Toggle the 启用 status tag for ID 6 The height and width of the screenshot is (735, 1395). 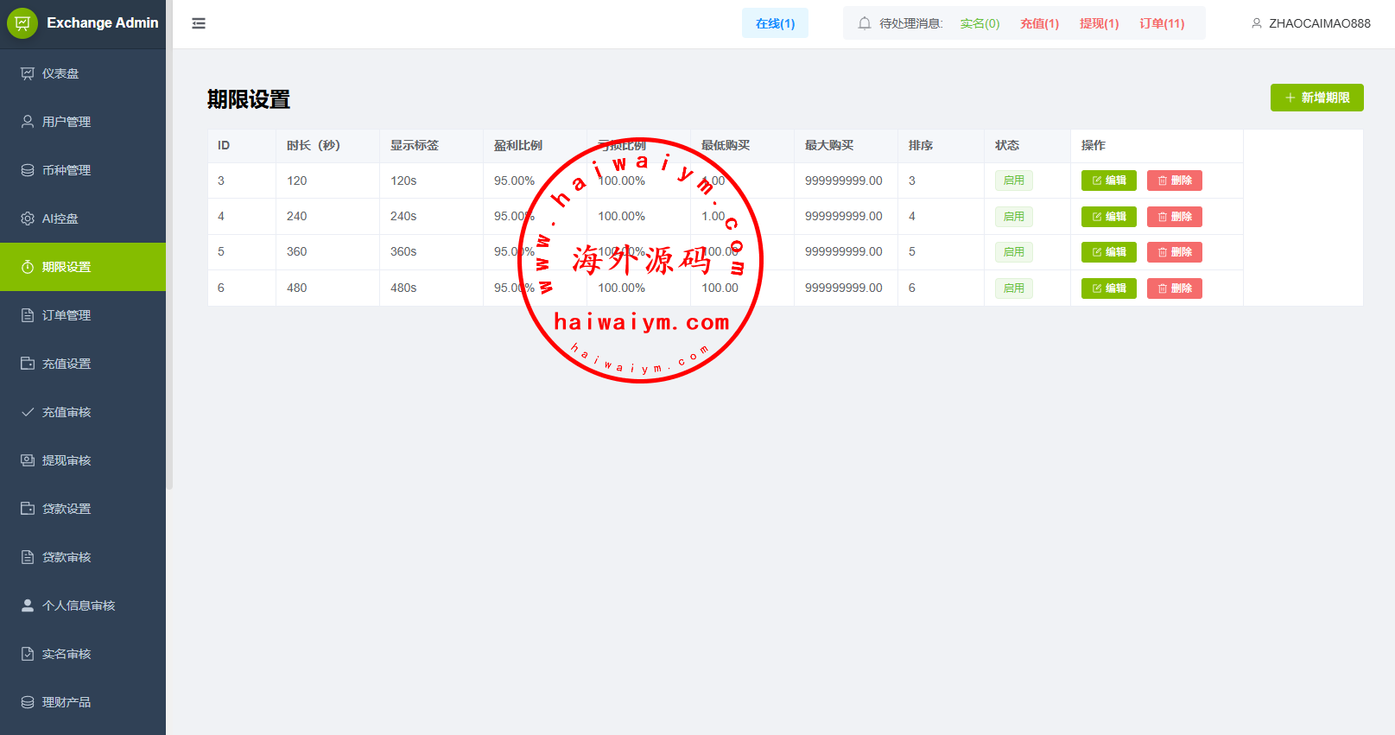pyautogui.click(x=1013, y=288)
